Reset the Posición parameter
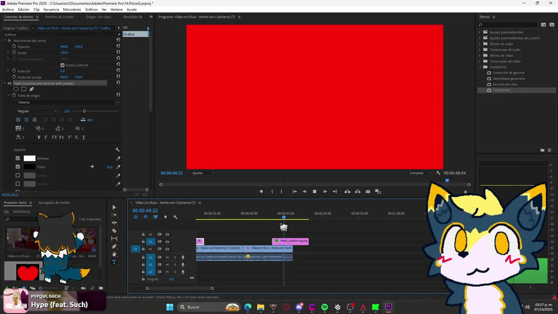This screenshot has height=314, width=558. click(118, 46)
